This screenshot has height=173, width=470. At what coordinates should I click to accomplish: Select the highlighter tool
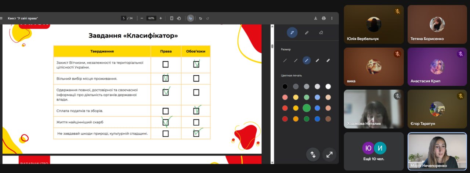[x=307, y=32]
